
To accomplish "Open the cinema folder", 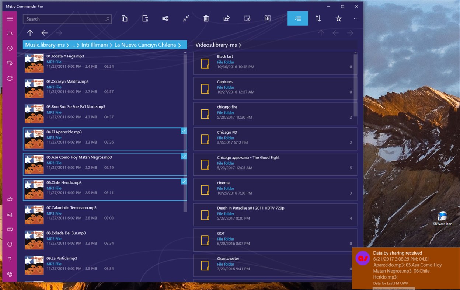I will (275, 189).
